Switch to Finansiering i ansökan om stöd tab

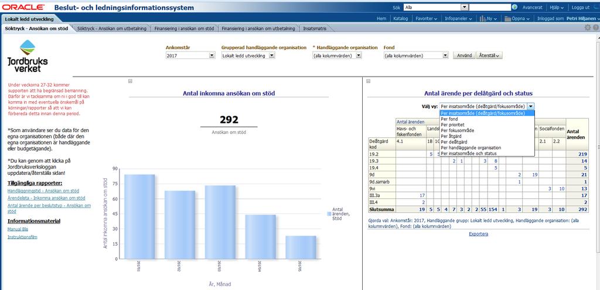185,28
